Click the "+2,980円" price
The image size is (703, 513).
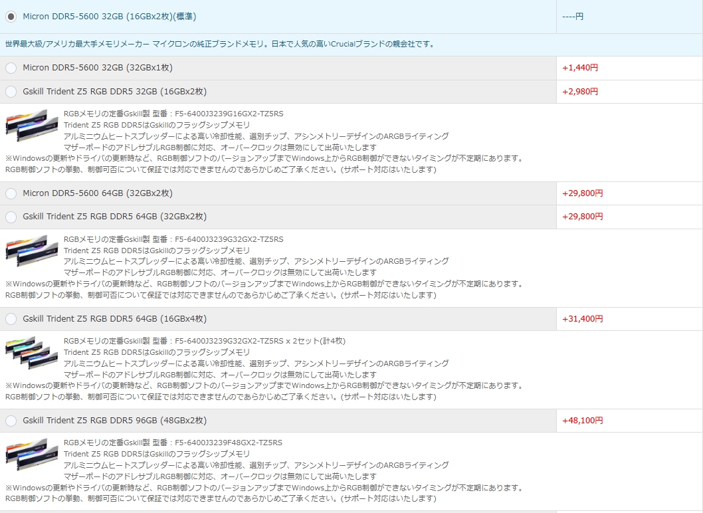click(x=580, y=92)
